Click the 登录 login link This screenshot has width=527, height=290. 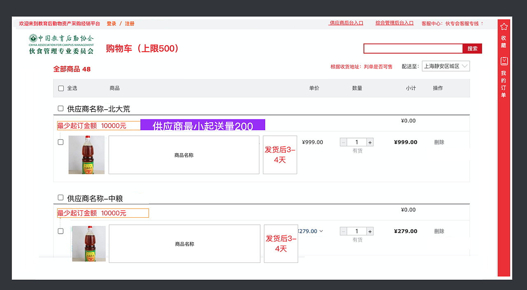(111, 23)
